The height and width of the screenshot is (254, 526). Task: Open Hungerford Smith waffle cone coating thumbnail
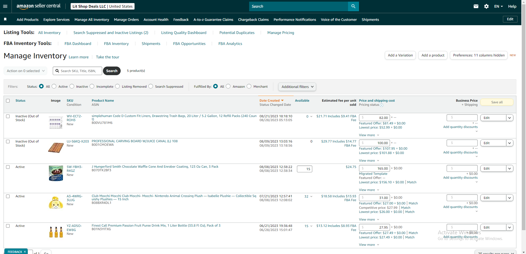(x=56, y=173)
